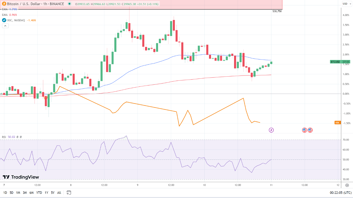This screenshot has height=198, width=353.
Task: Click the date label 8 on time axis
Action: click(71, 185)
